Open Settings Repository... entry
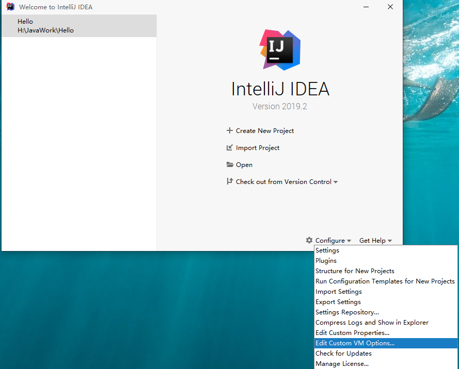The width and height of the screenshot is (459, 369). 386,312
